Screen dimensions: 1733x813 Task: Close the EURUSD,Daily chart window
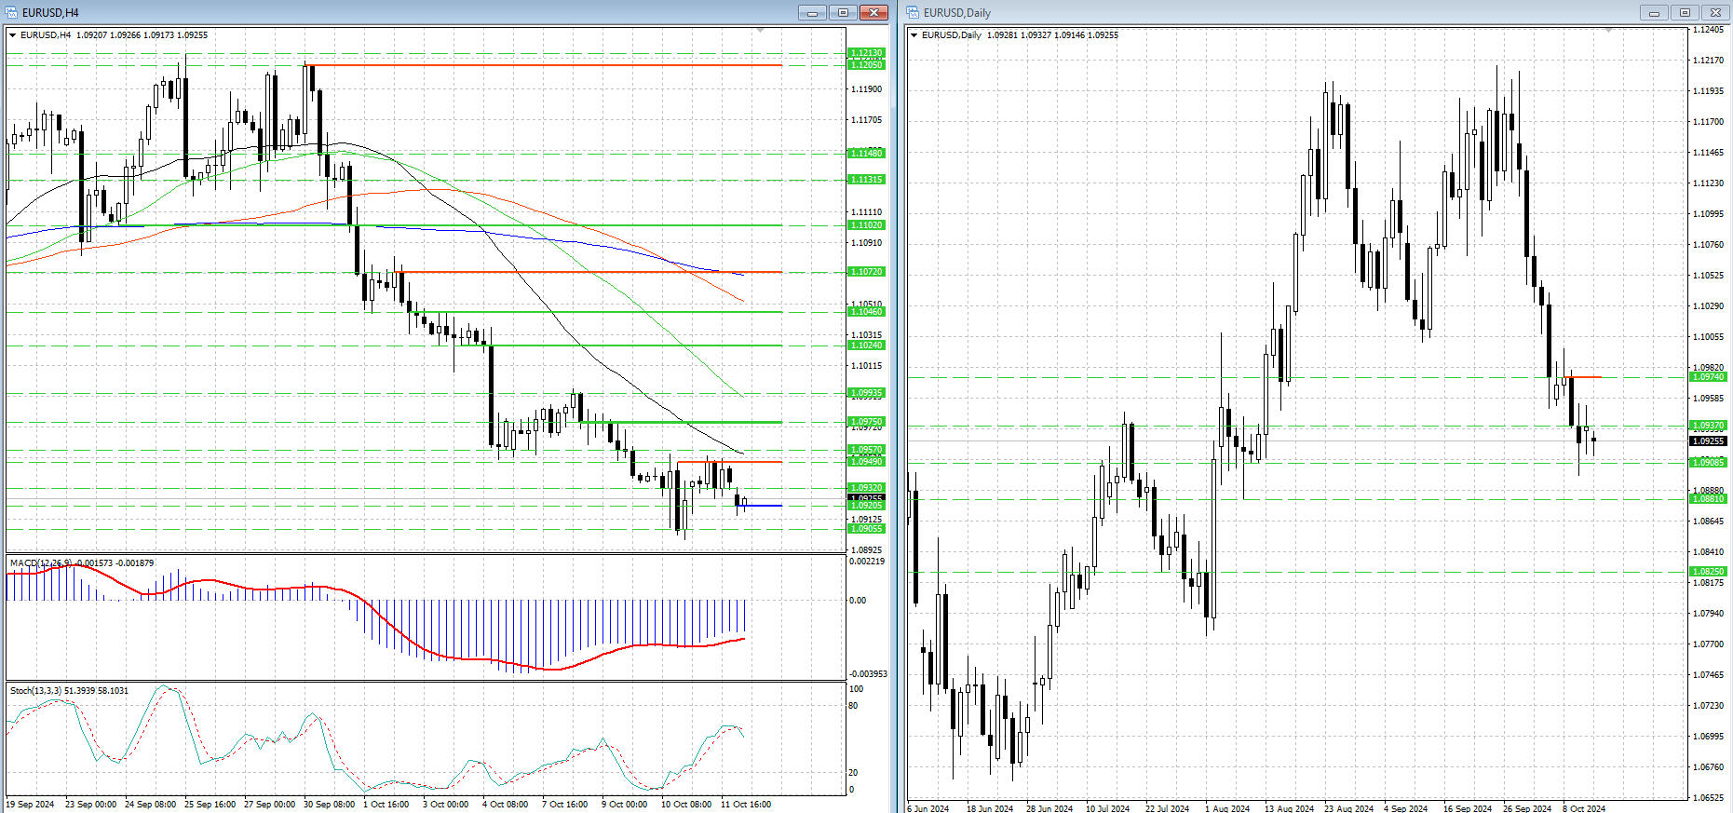tap(1715, 12)
